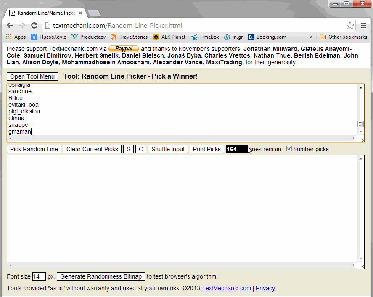The height and width of the screenshot is (297, 373).
Task: Open the Chrome hamburger menu
Action: tap(364, 25)
